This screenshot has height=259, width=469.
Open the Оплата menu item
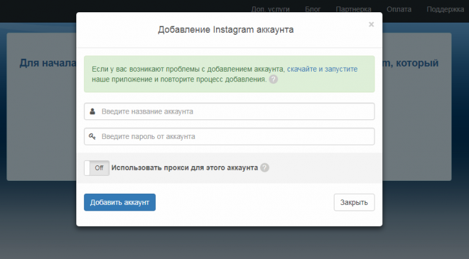[399, 9]
